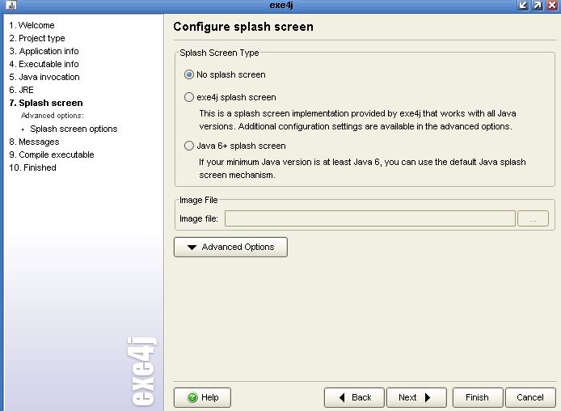The image size is (561, 411).
Task: Close the exe4j window
Action: click(552, 5)
